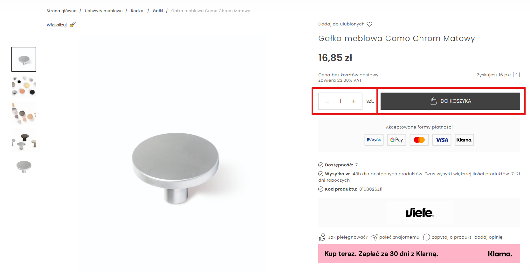Go to Uchwyty meblowe breadcrumb
Viewport: 530px width, 272px height.
click(x=104, y=11)
